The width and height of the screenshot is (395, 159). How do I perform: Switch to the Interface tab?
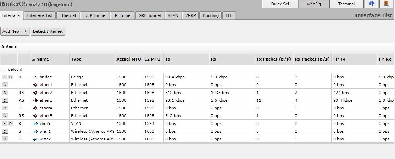click(x=11, y=15)
